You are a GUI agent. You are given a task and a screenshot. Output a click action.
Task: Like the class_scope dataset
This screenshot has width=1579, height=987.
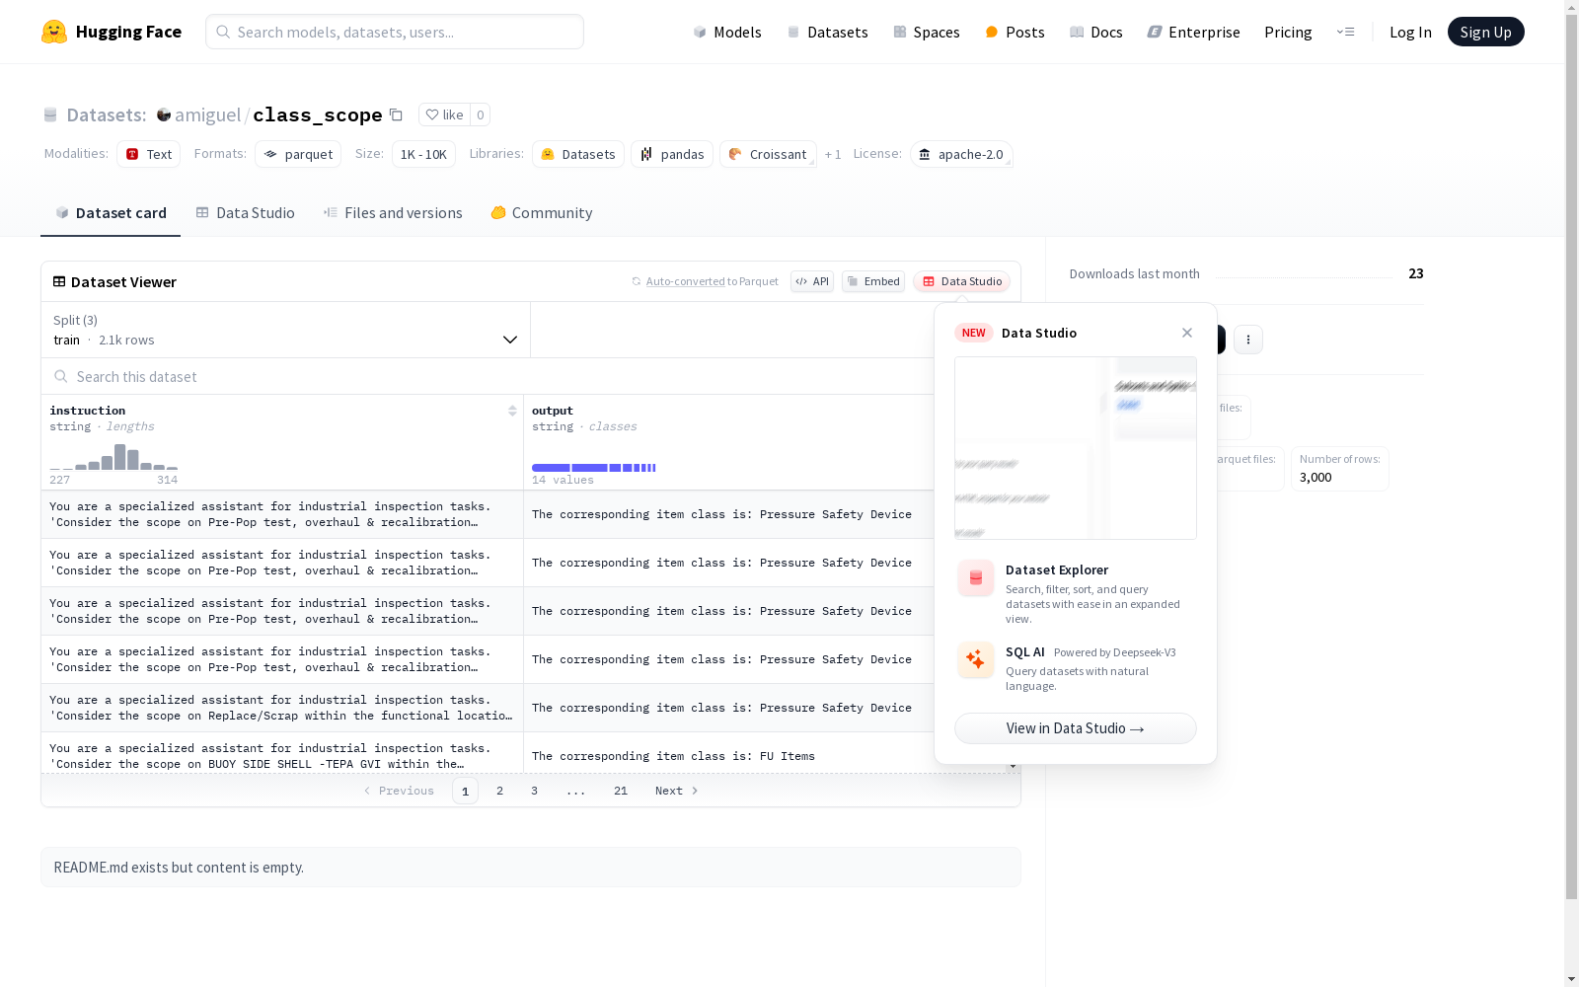[x=444, y=114]
